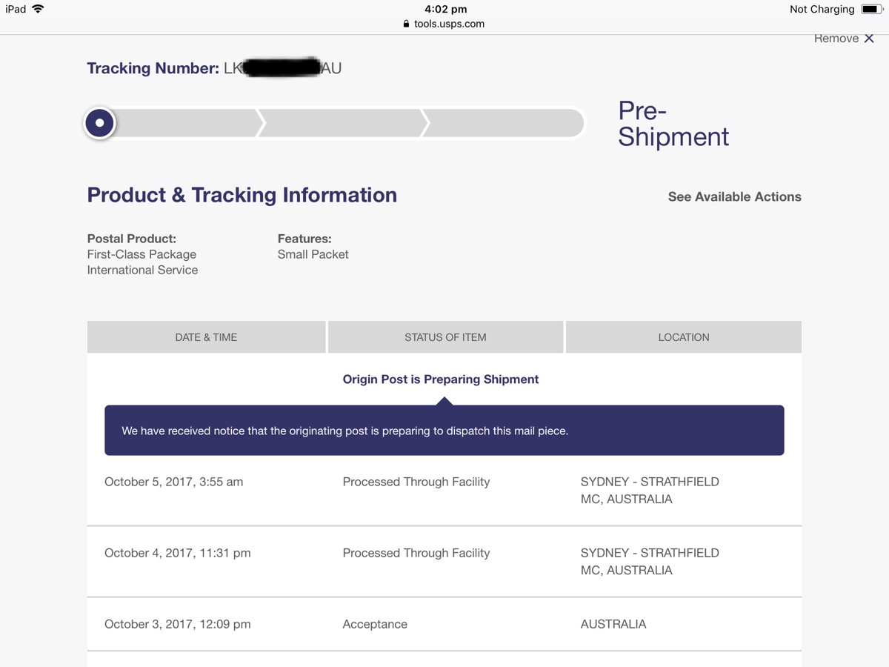Screen dimensions: 889x667
Task: Tap the tools.usps.com address field
Action: pyautogui.click(x=449, y=24)
